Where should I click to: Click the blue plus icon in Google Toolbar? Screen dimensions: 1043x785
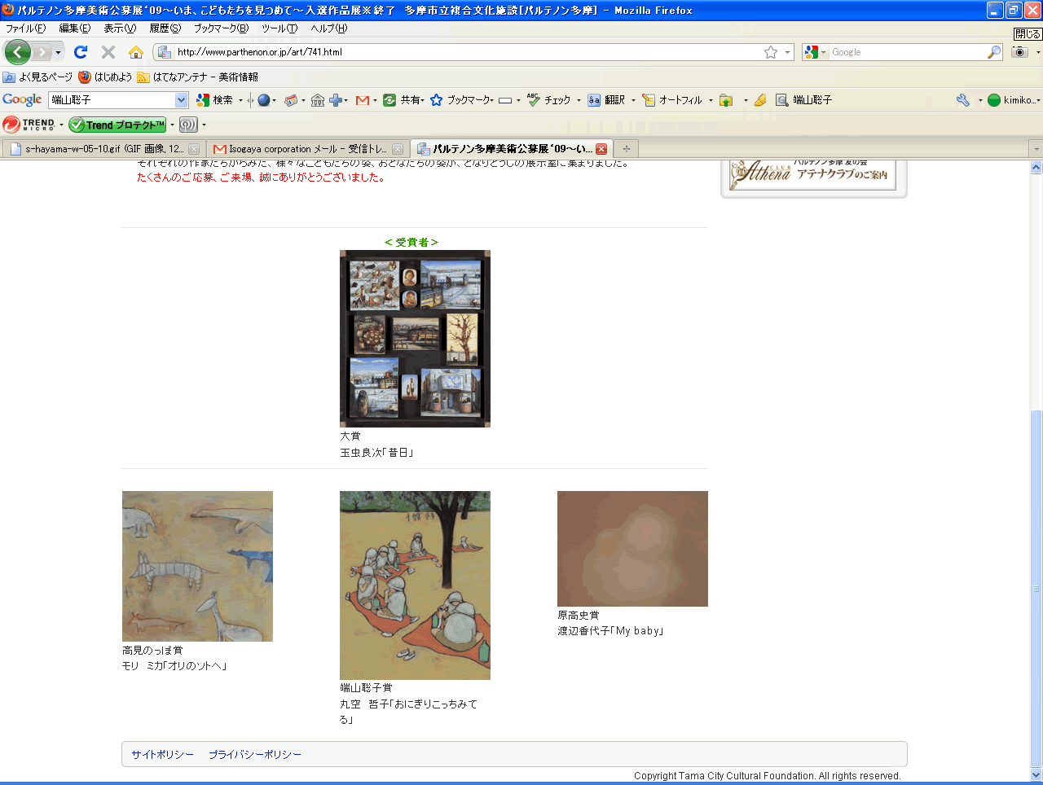pos(336,100)
